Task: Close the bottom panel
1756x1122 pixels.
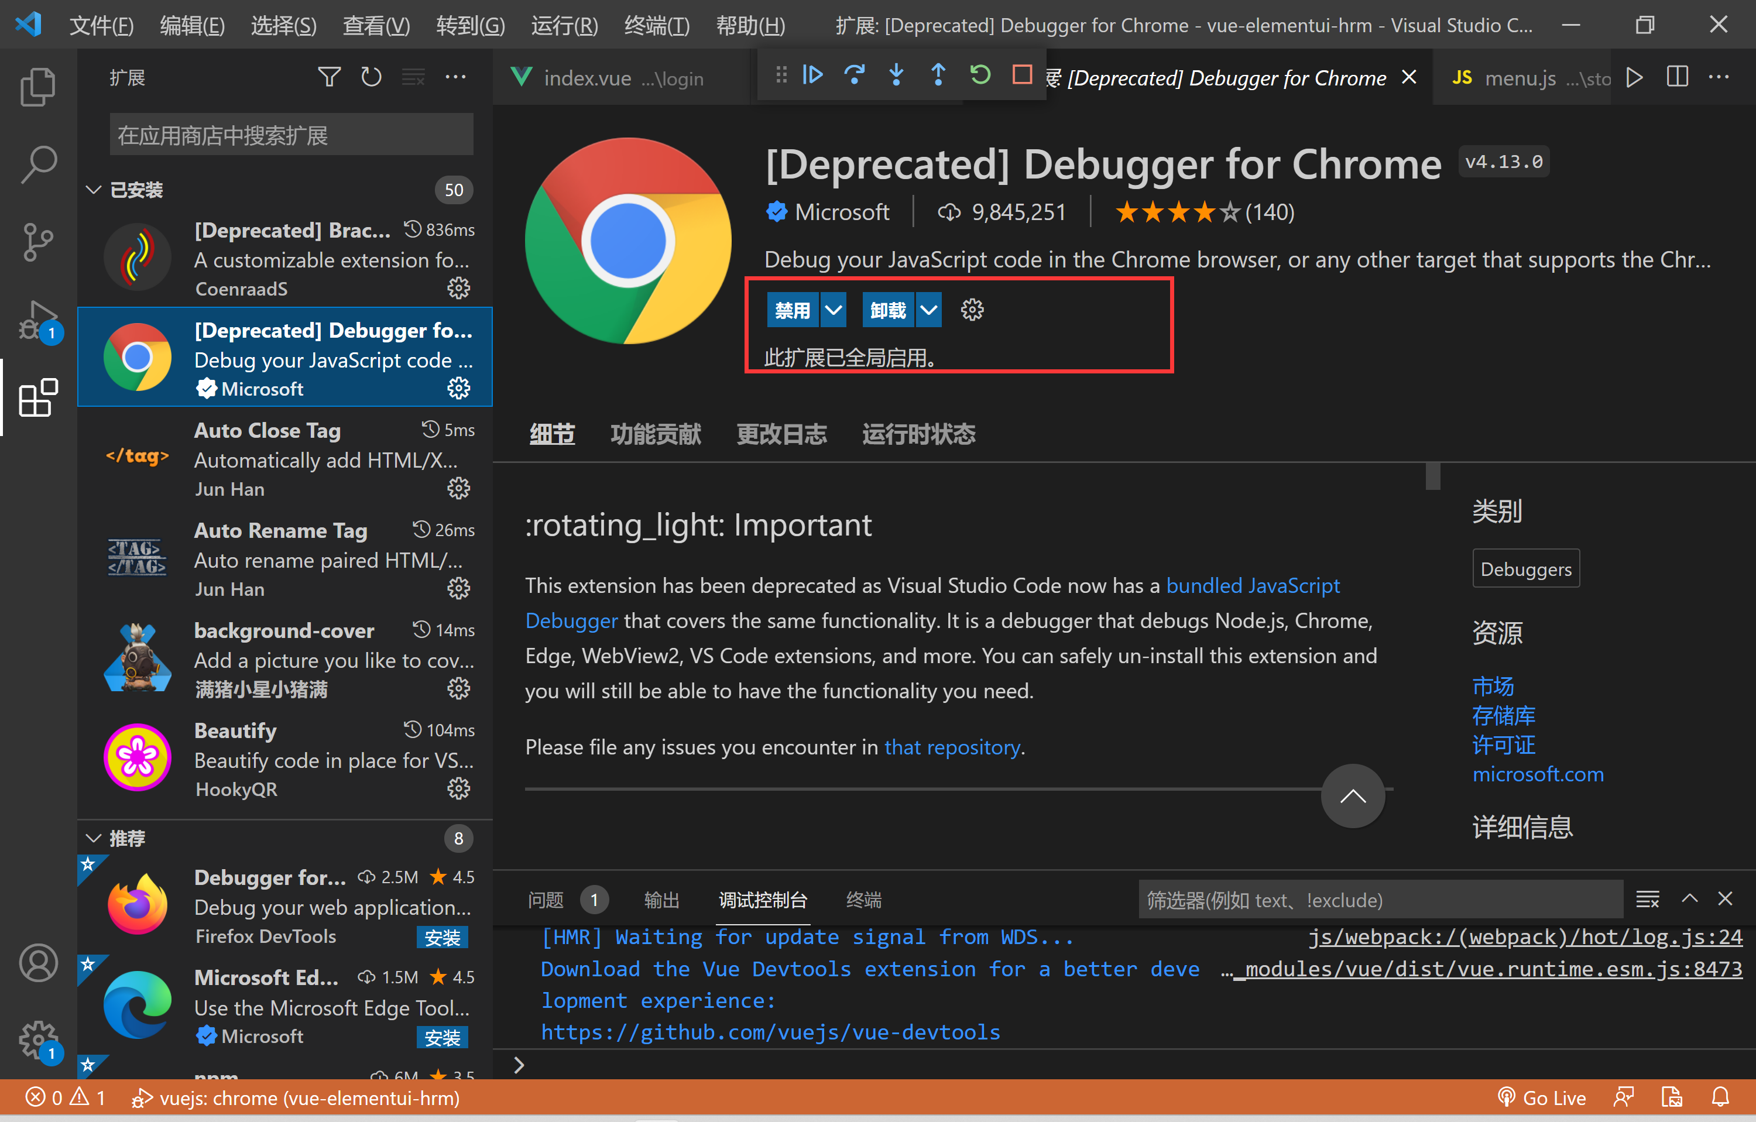Action: tap(1724, 899)
